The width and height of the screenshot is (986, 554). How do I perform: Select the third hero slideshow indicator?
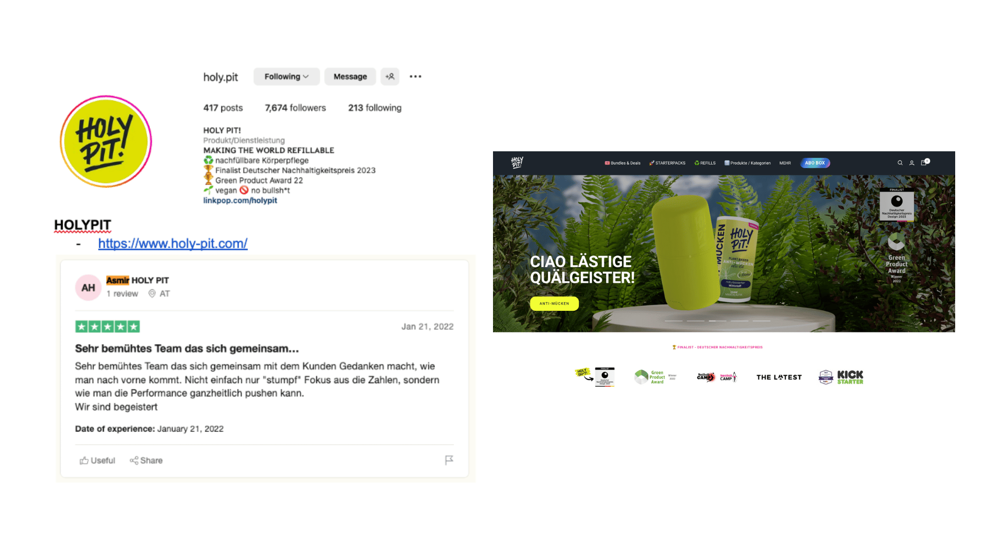click(717, 321)
